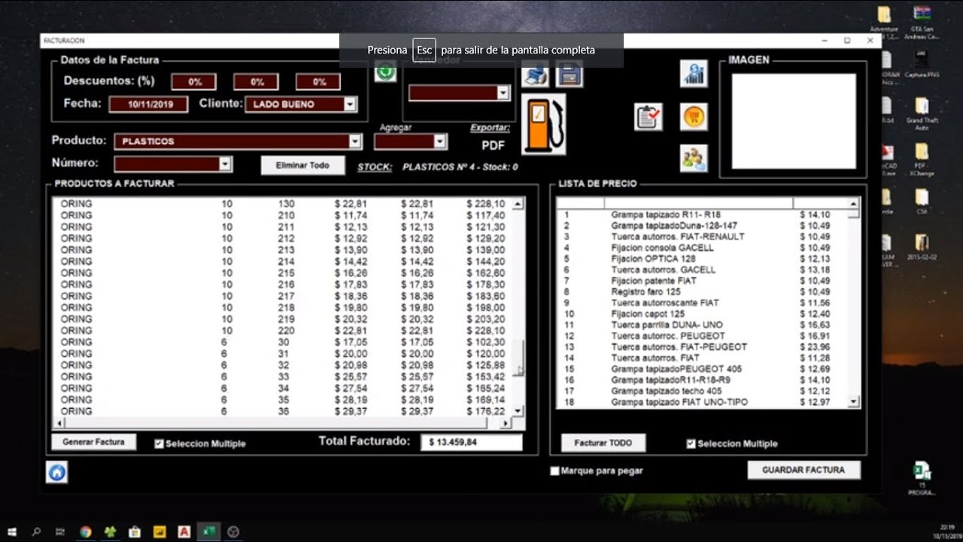Click the third Descuentos 0% field
963x542 pixels.
click(x=319, y=82)
